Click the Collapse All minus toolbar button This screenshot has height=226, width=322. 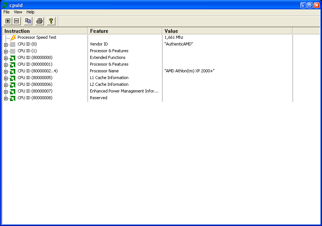(16, 21)
